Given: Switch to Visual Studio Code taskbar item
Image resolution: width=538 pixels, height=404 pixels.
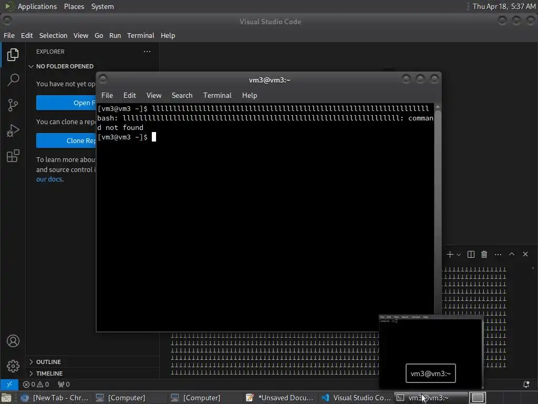Looking at the screenshot, I should (356, 398).
